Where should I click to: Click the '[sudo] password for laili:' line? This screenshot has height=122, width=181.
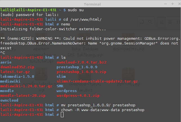click(x=30, y=15)
